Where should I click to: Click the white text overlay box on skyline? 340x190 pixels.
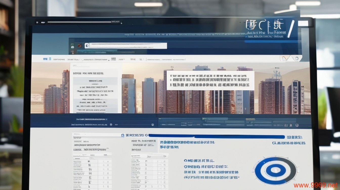pyautogui.click(x=210, y=80)
